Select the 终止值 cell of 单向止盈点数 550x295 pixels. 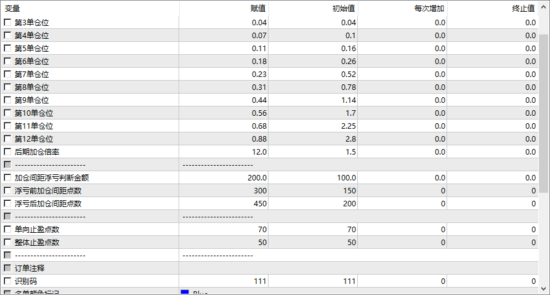pyautogui.click(x=493, y=229)
